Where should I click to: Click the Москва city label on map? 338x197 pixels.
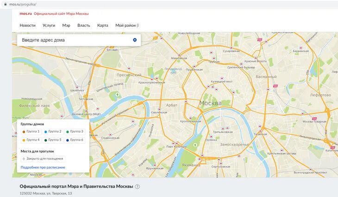pyautogui.click(x=211, y=103)
